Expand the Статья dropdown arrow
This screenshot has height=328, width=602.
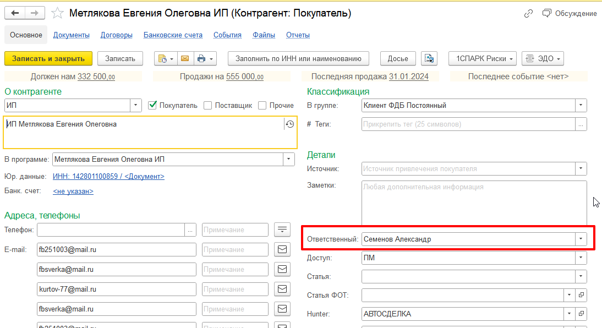(581, 276)
